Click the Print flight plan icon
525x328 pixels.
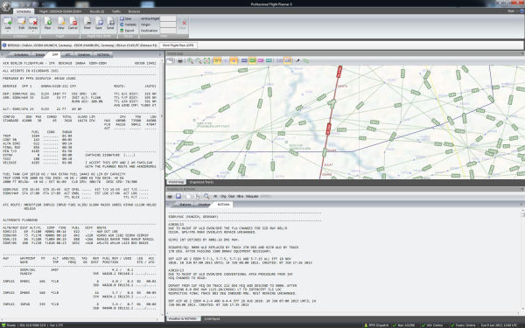[x=87, y=24]
